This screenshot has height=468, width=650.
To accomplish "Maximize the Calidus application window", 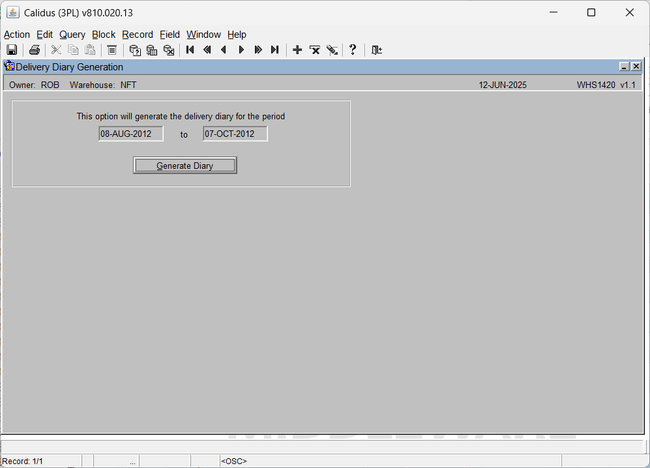I will (x=591, y=12).
